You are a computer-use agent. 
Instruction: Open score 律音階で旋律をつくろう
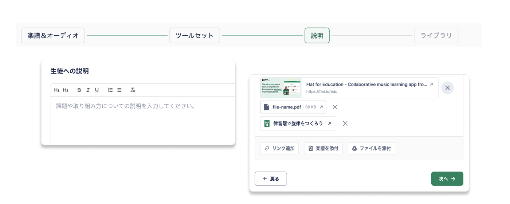click(298, 123)
